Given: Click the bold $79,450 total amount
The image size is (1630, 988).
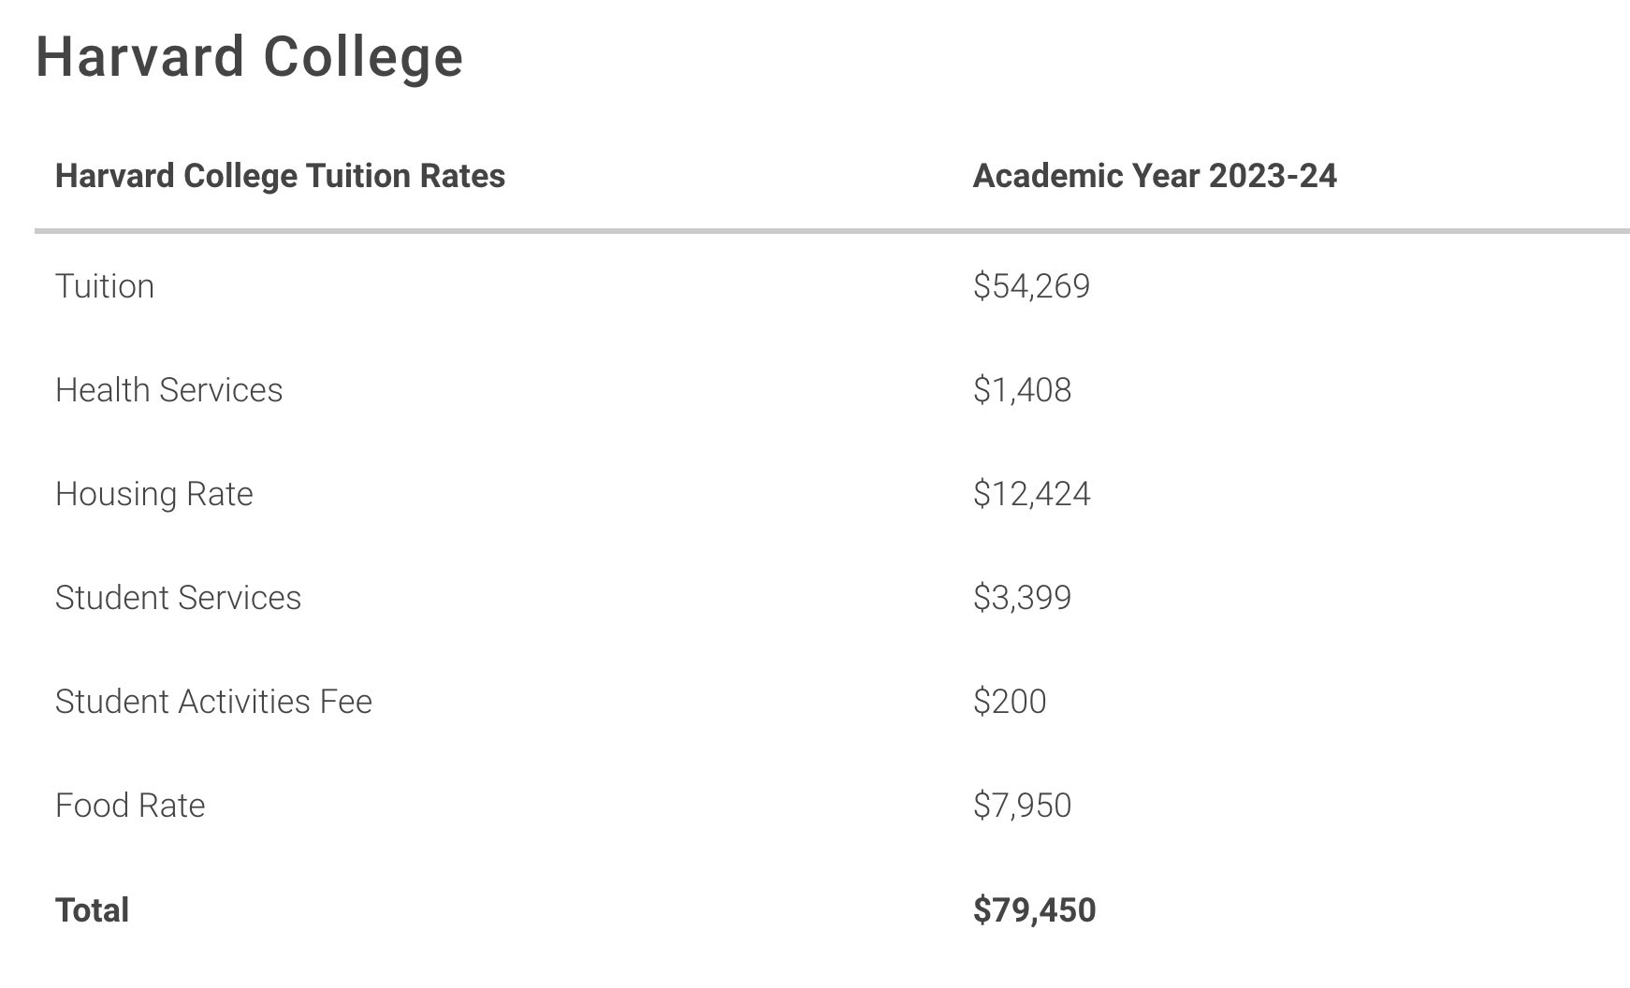Looking at the screenshot, I should [x=1034, y=910].
